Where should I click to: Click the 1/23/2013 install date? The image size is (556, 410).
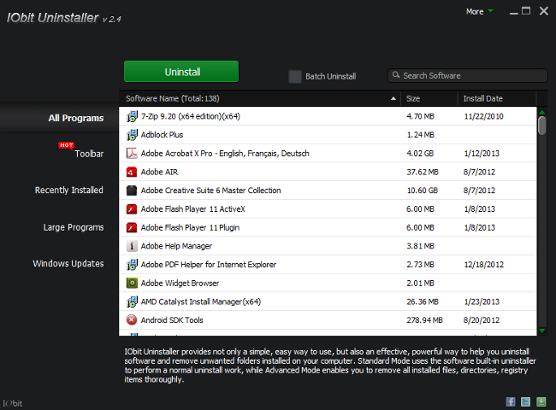482,302
